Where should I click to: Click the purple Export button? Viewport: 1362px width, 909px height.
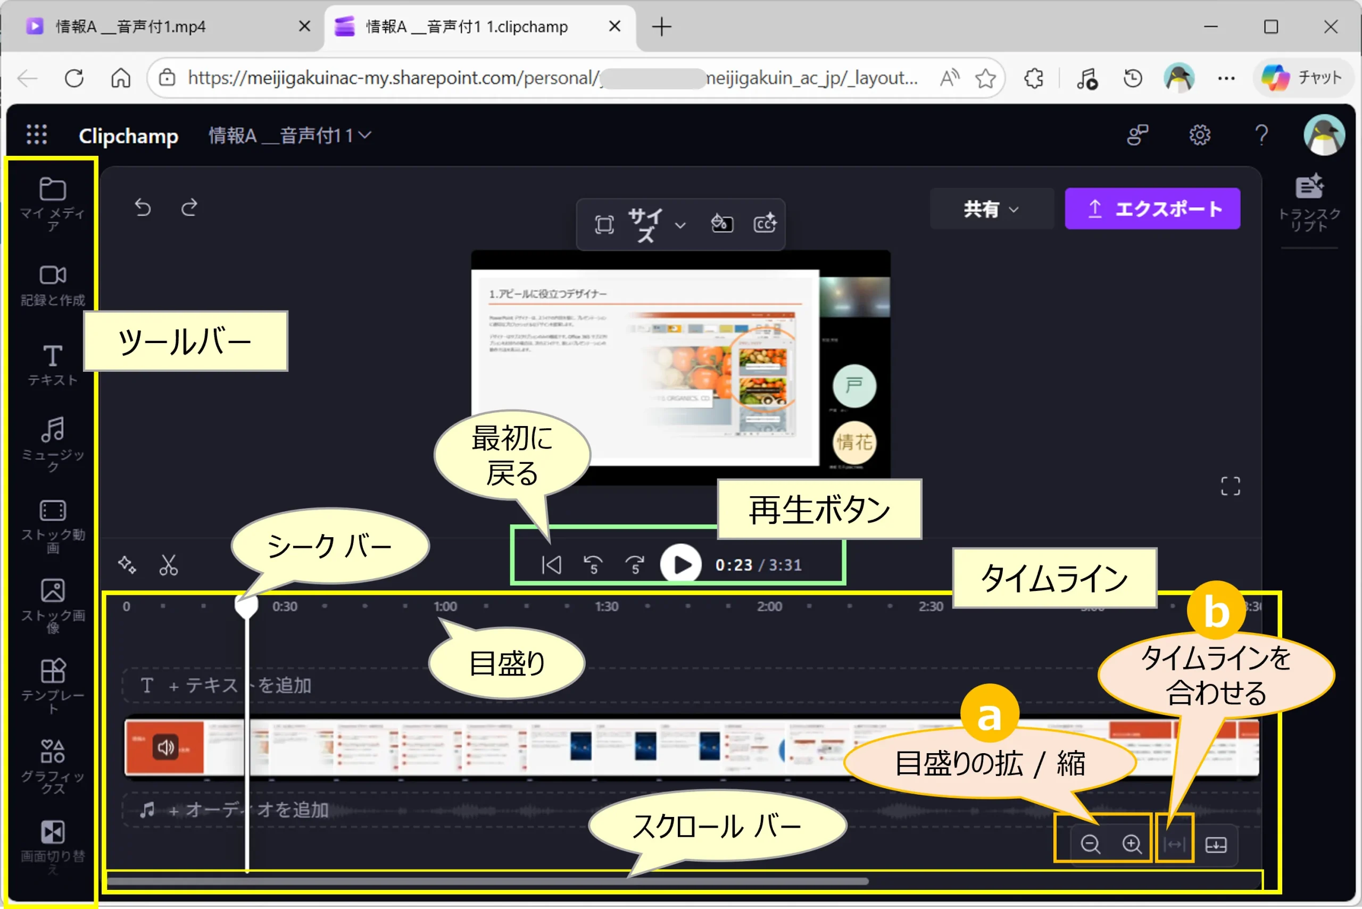[1152, 209]
